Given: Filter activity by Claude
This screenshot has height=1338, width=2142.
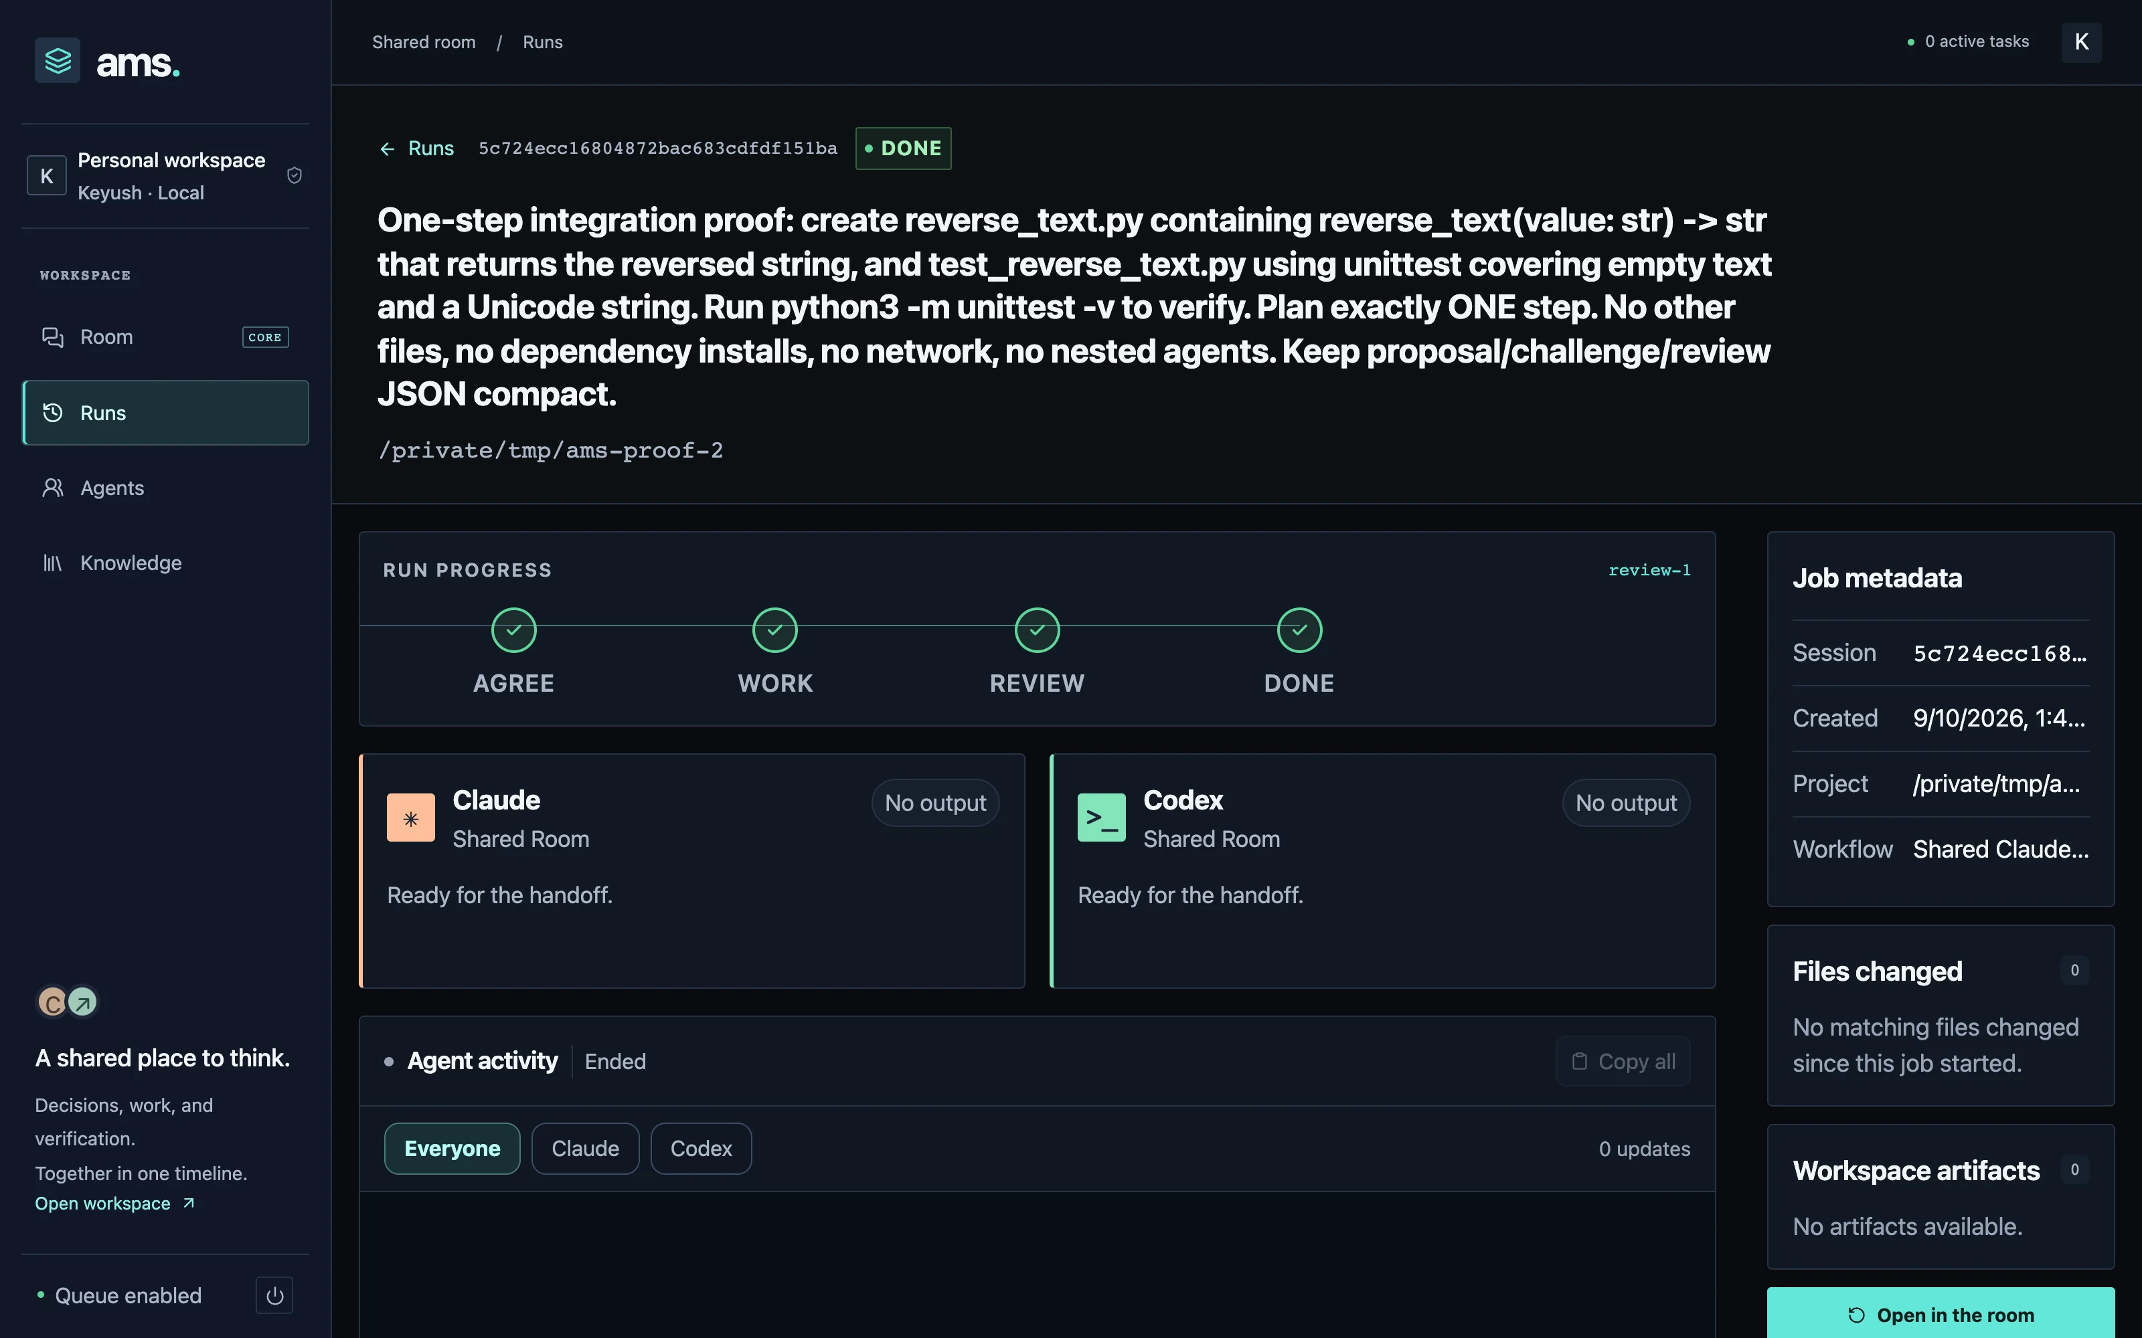Looking at the screenshot, I should [585, 1149].
